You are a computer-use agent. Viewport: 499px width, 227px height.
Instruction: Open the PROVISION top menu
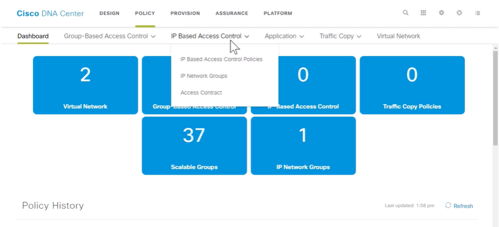point(185,13)
